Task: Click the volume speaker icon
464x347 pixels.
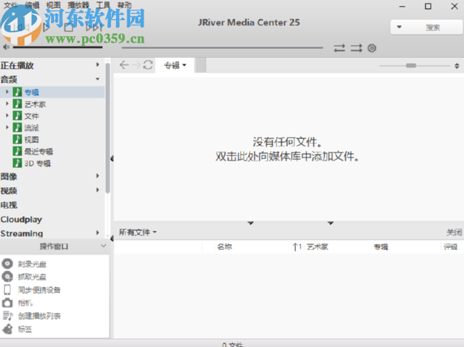Action: click(6, 47)
